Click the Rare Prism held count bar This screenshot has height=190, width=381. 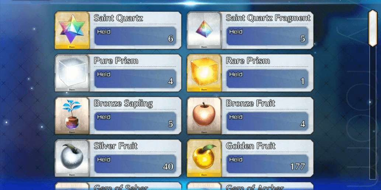tap(267, 79)
